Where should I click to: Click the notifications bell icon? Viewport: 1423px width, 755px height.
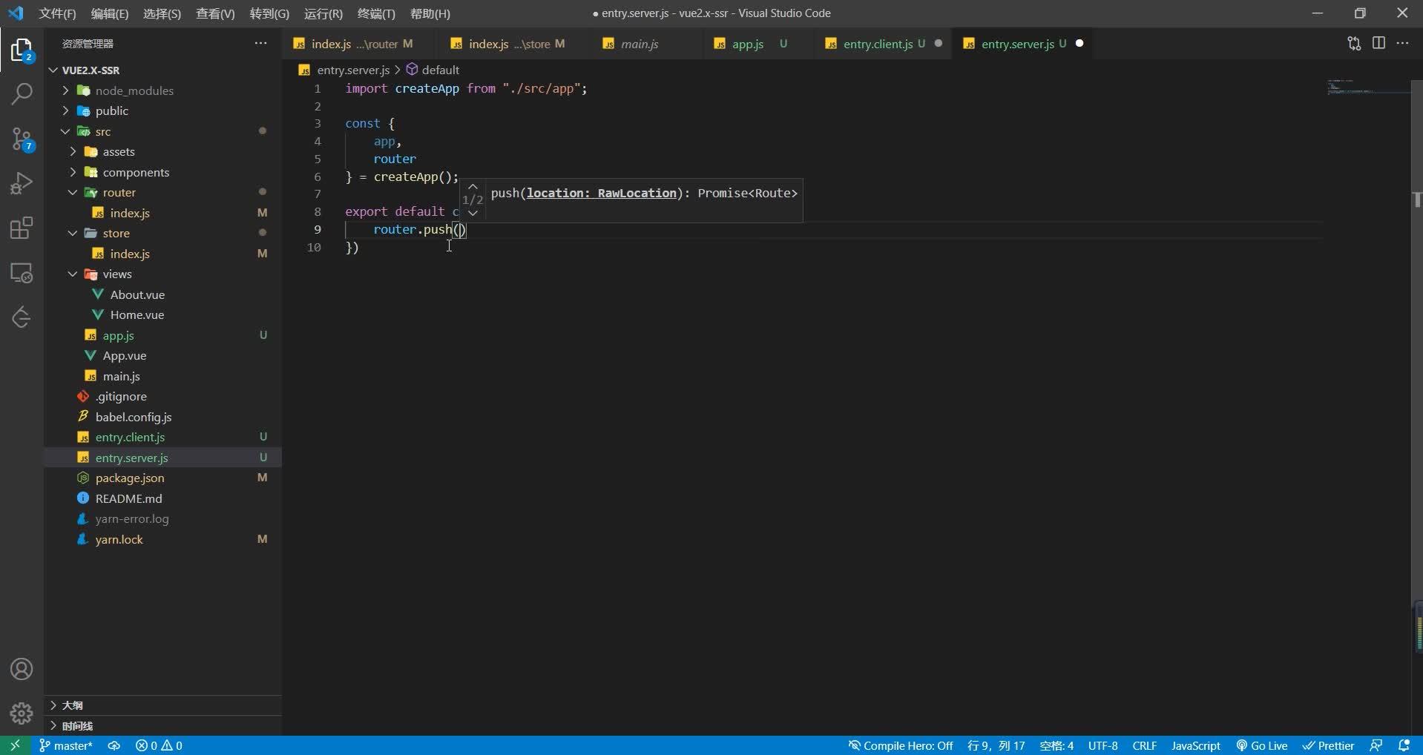tap(1405, 745)
